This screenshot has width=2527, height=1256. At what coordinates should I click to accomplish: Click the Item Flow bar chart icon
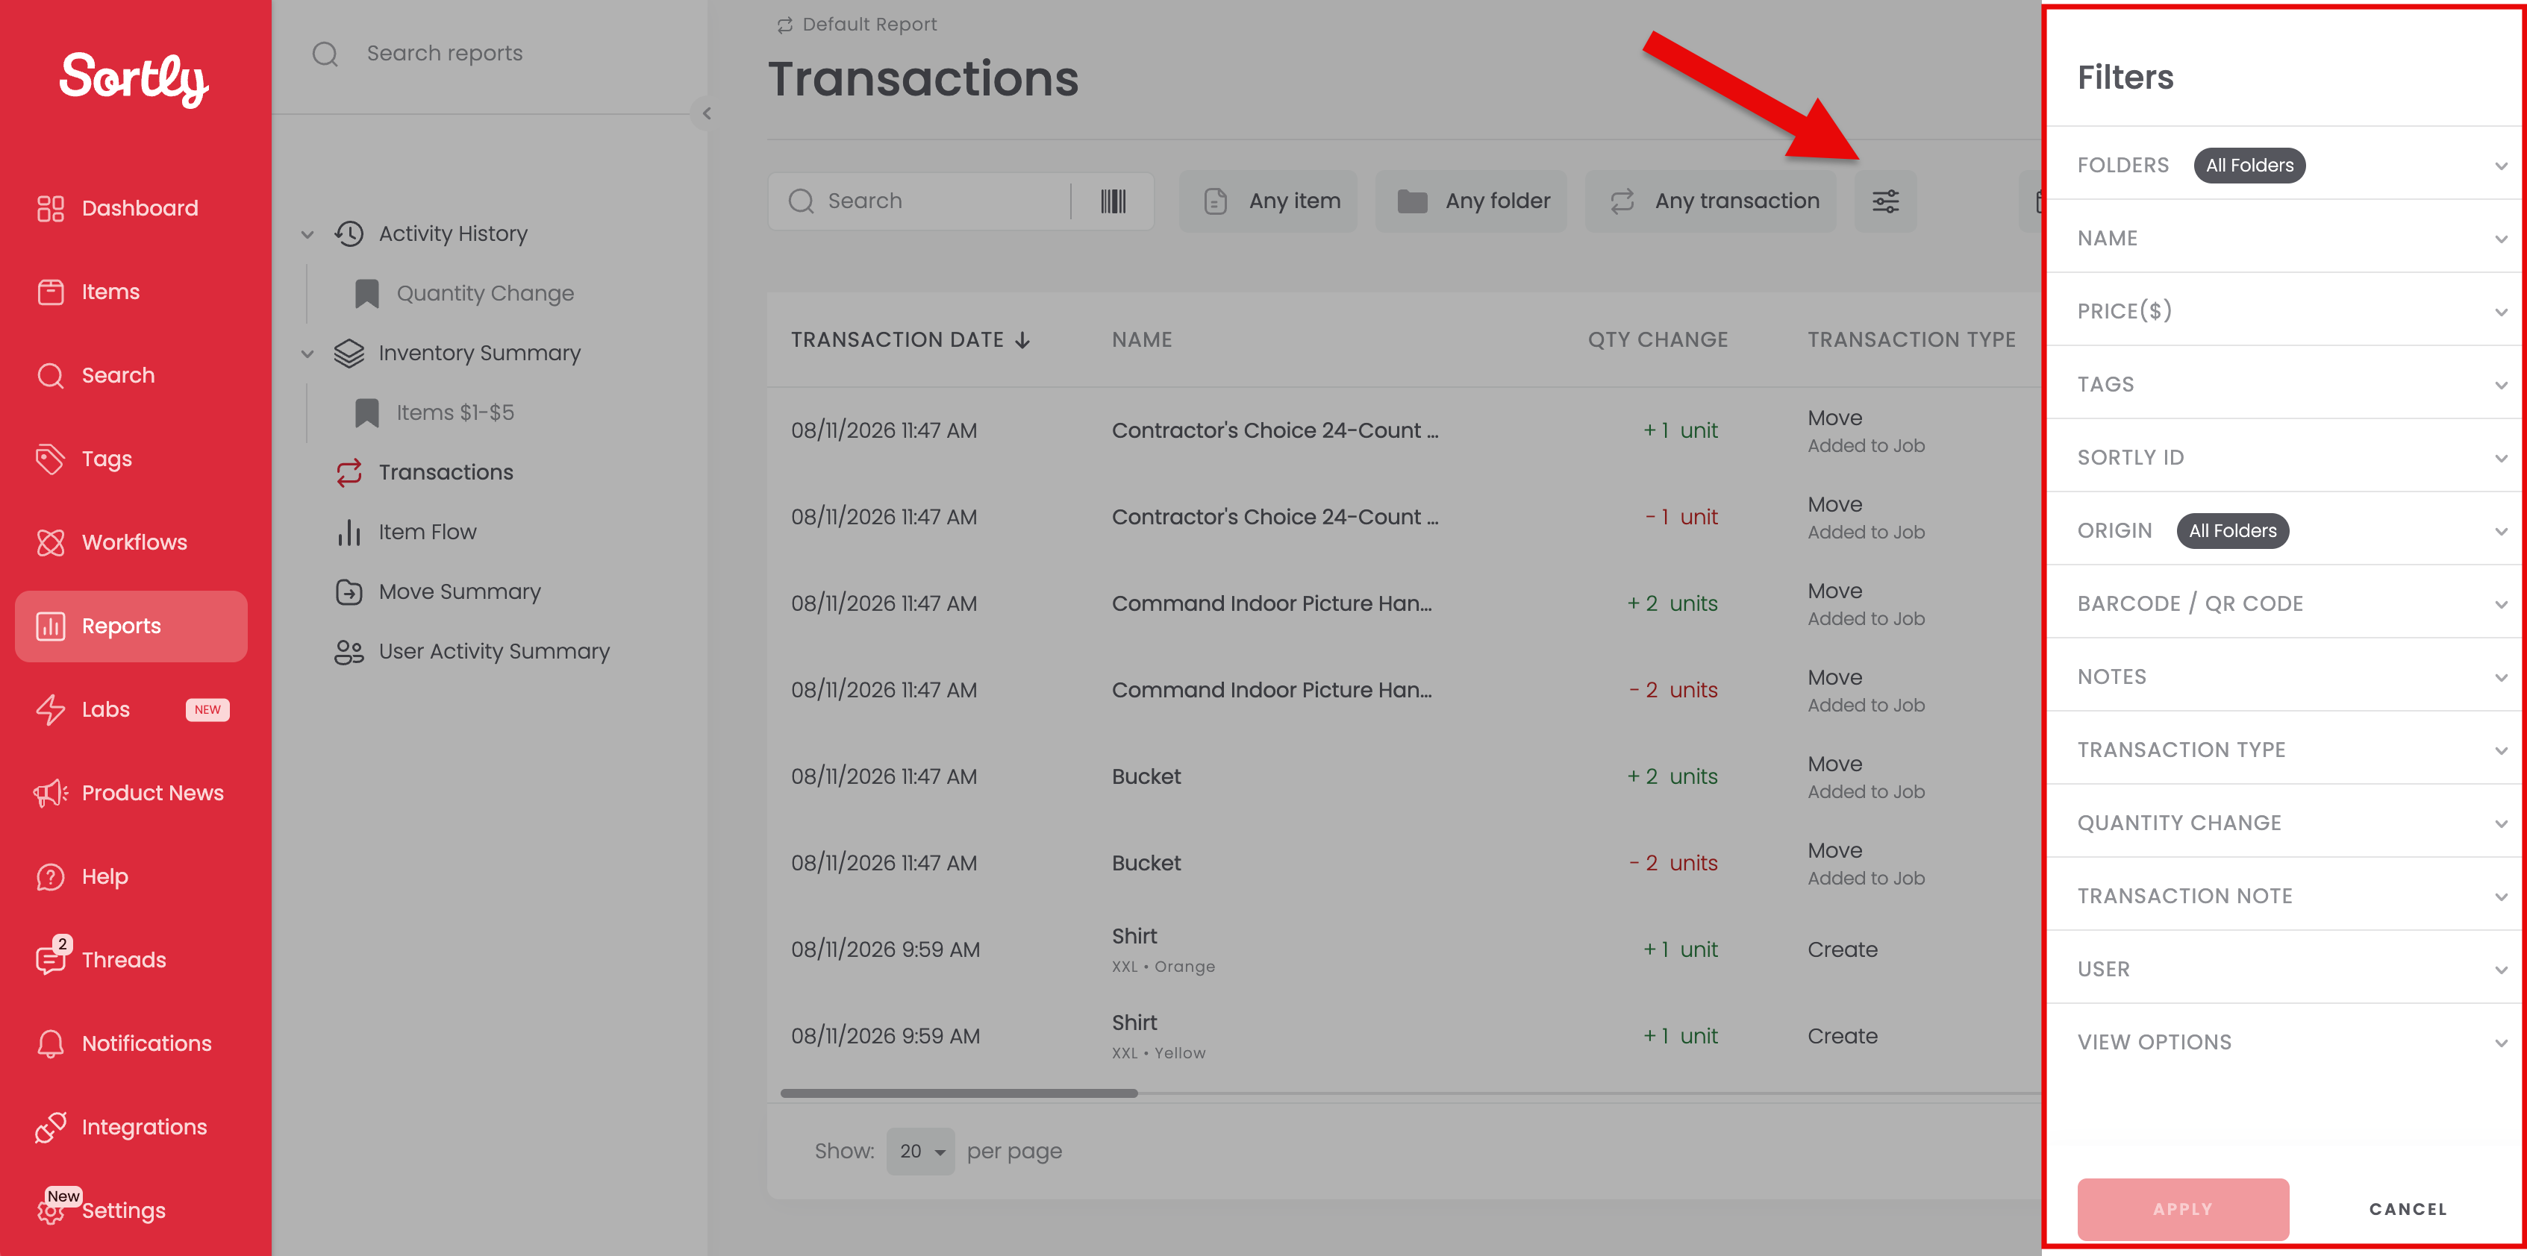coord(349,532)
